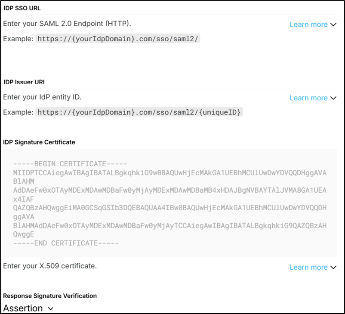Image resolution: width=345 pixels, height=314 pixels.
Task: Click the Response Signature Verification label
Action: click(x=50, y=296)
